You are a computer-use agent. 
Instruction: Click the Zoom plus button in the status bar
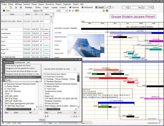[87, 123]
